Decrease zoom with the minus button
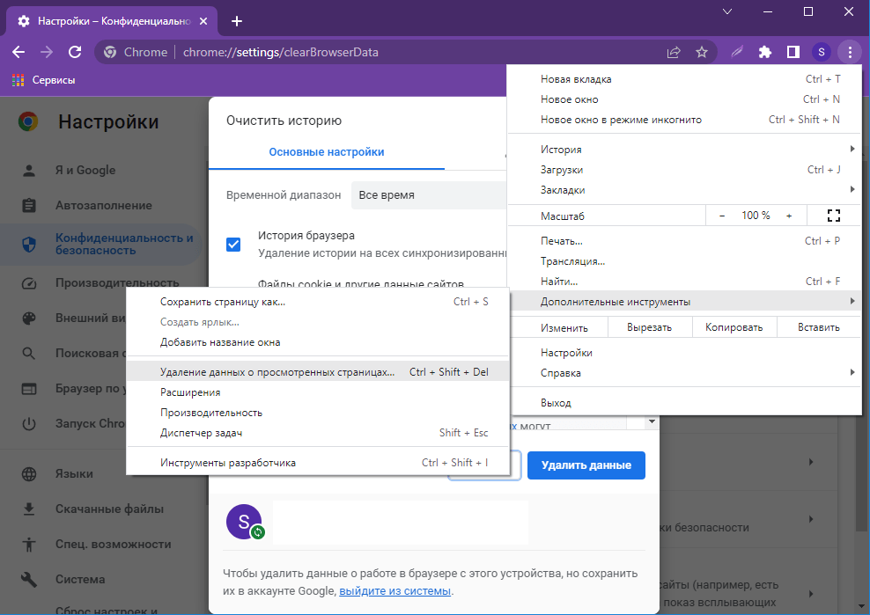Screen dimensions: 870x615 tap(722, 216)
